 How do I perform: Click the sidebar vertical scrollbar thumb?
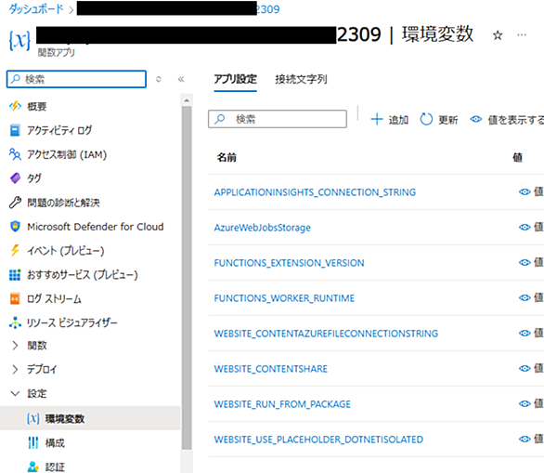[187, 278]
